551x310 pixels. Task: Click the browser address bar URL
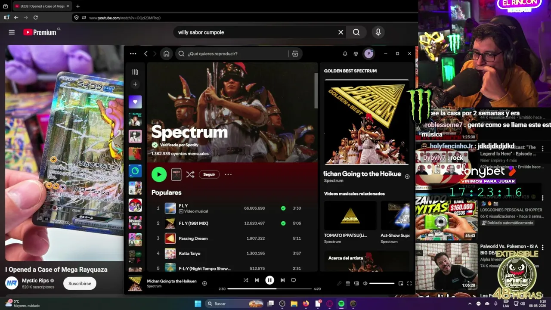click(125, 18)
